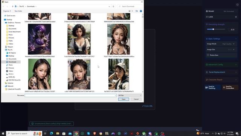Screen dimensions: 241x136
Task: Expand the address bar history dropdown
Action: point(109,6)
